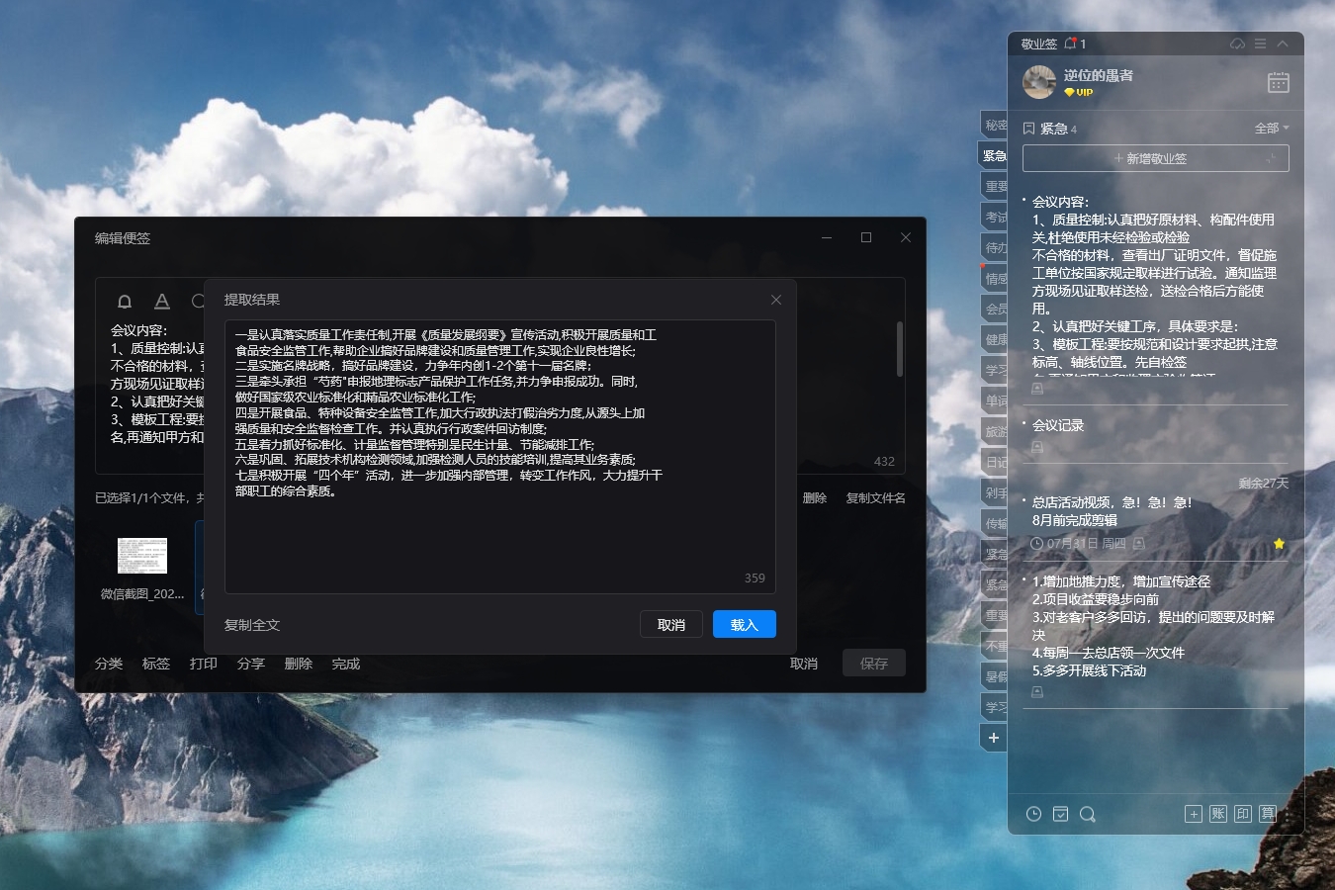The width and height of the screenshot is (1335, 890).
Task: Click the 保存 button
Action: coord(874,664)
